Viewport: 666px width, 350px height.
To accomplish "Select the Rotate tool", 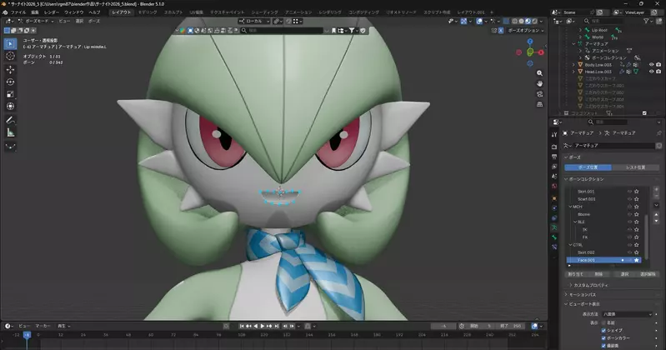I will tap(11, 82).
